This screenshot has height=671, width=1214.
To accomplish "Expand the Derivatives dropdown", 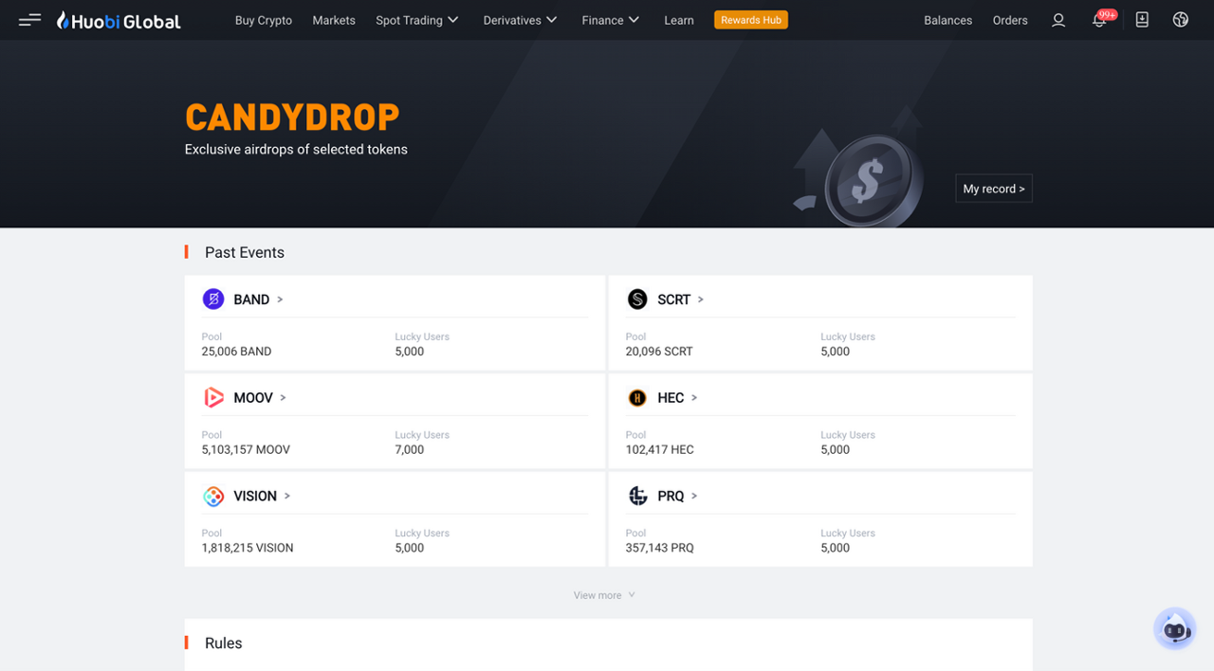I will pos(521,20).
